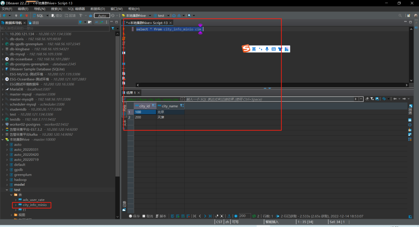The height and width of the screenshot is (227, 419).
Task: Expand the city_info_minio table node
Action: click(x=16, y=205)
